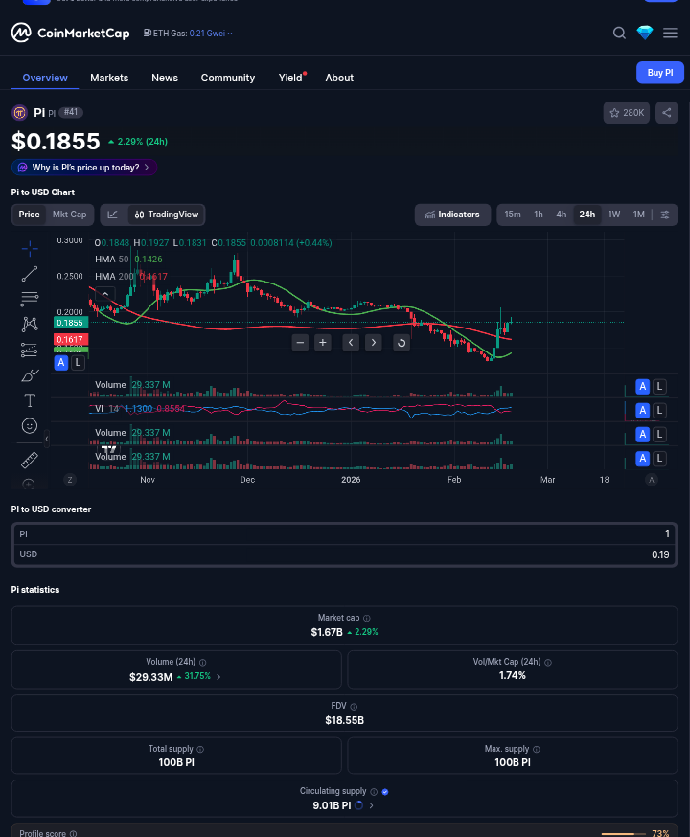Toggle the Mkt Cap chart mode
Viewport: 690px width, 837px height.
pos(69,215)
